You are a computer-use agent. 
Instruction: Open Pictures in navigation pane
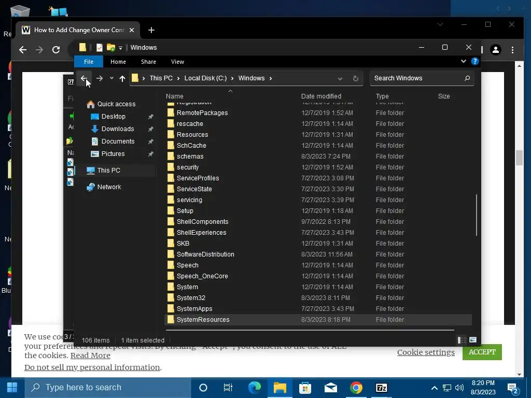(x=113, y=153)
